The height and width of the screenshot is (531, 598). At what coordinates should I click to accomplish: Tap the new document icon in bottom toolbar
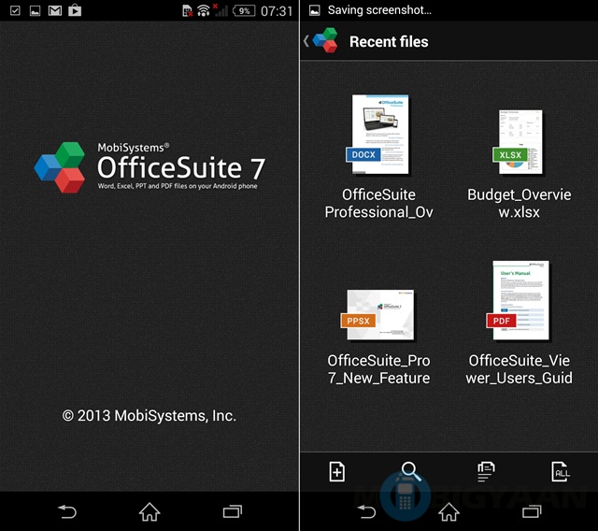pyautogui.click(x=336, y=471)
